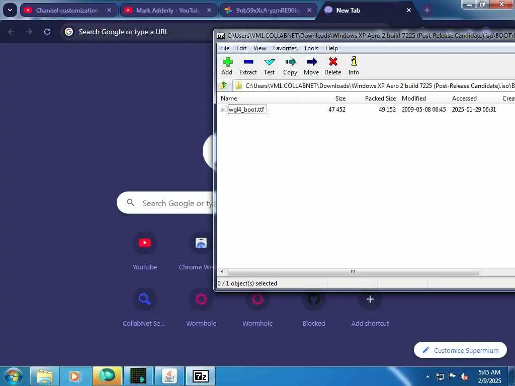
Task: Switch to the Channel customization tab
Action: click(67, 11)
